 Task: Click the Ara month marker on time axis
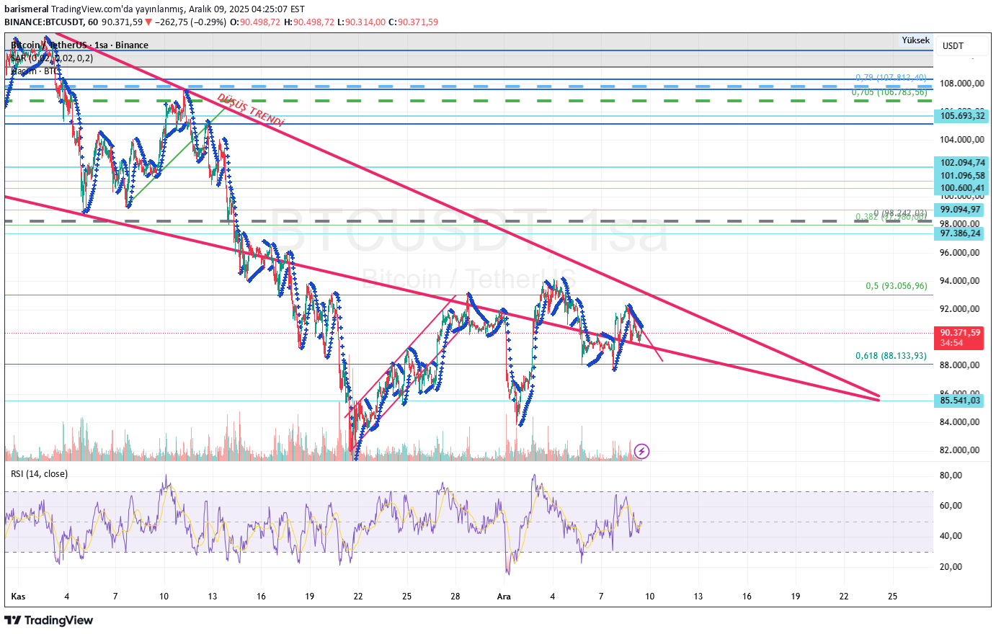point(504,597)
